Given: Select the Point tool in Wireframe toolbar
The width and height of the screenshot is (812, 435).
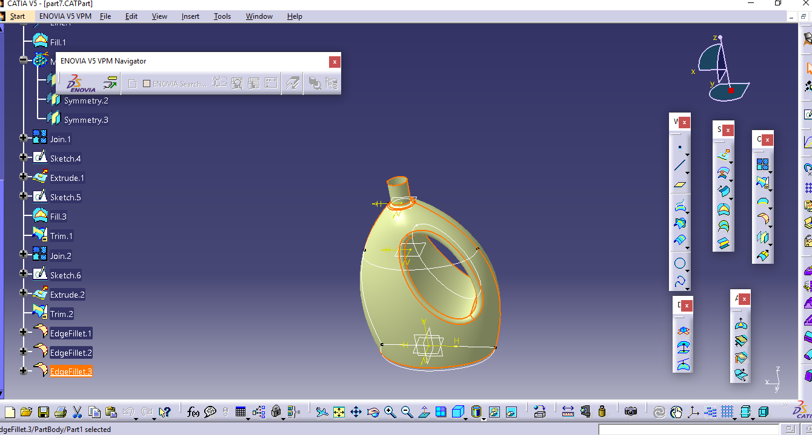Looking at the screenshot, I should point(680,147).
